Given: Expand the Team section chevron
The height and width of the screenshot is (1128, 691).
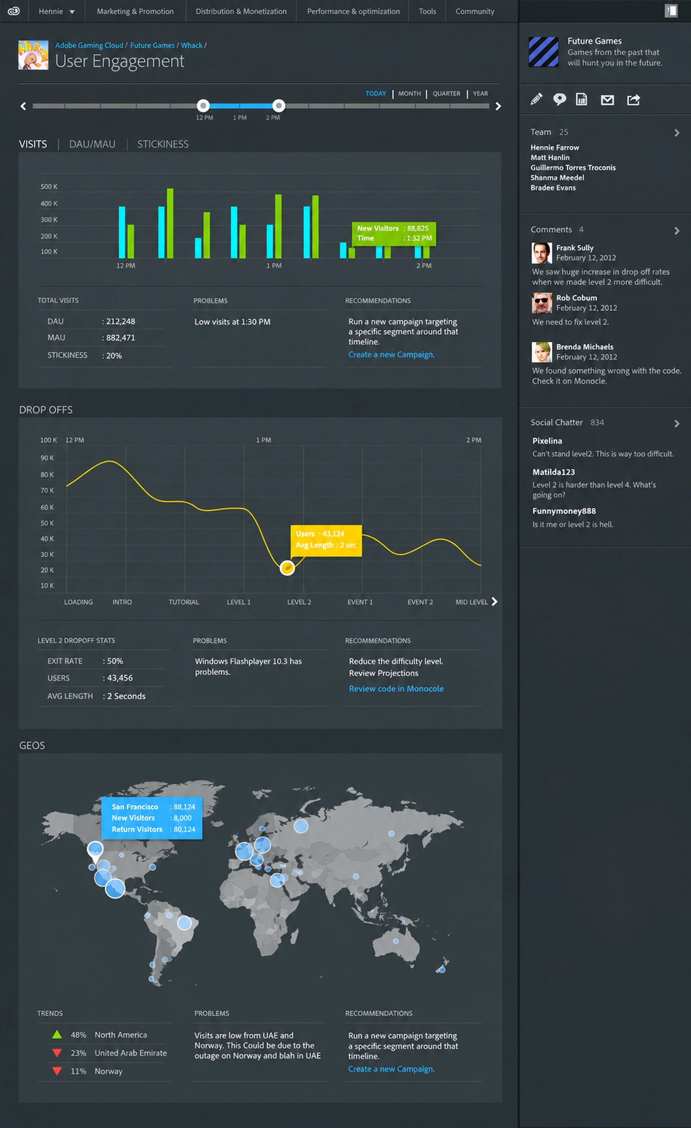Looking at the screenshot, I should pos(677,133).
